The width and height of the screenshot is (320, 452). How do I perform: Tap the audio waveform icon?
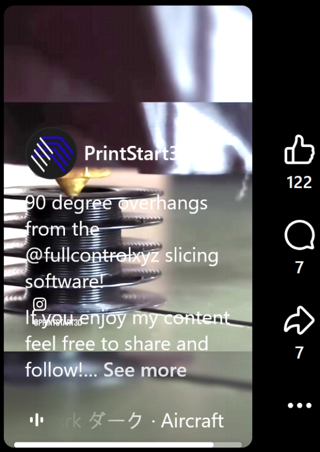(37, 420)
